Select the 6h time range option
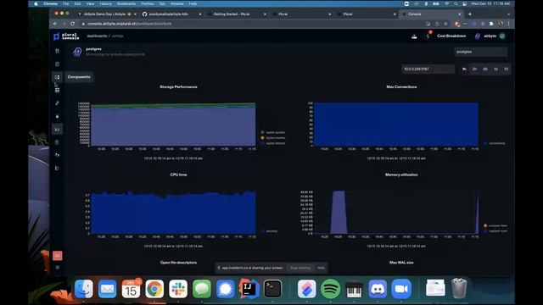The height and width of the screenshot is (305, 543). pyautogui.click(x=485, y=69)
